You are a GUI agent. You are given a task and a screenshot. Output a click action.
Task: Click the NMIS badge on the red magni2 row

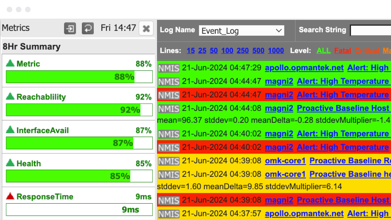(x=169, y=95)
